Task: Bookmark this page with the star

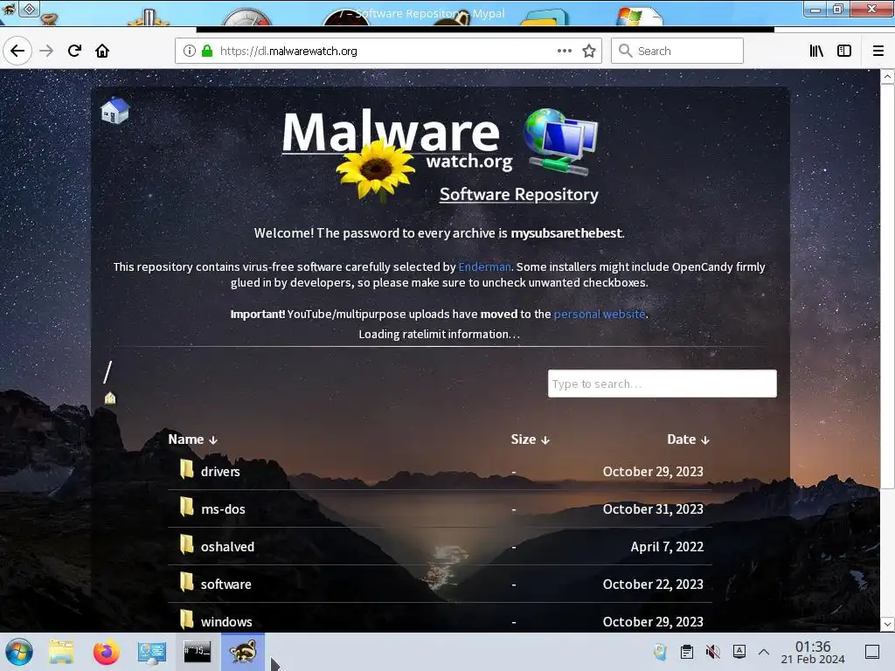Action: click(x=589, y=51)
